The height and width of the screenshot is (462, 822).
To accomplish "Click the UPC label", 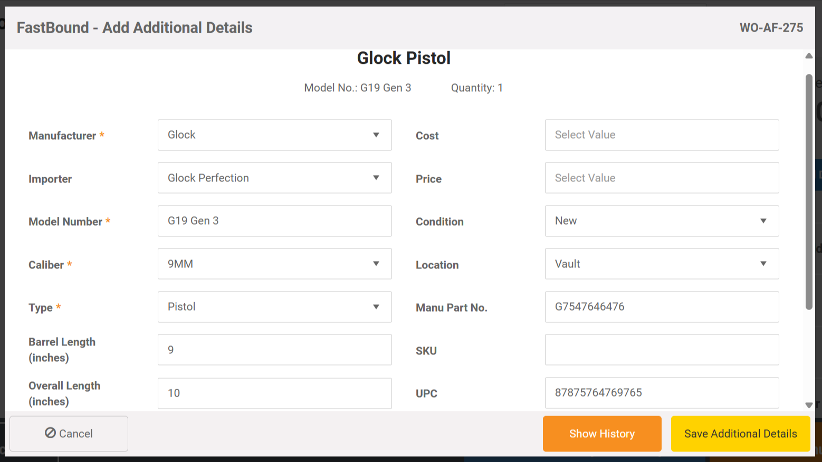I will click(426, 393).
